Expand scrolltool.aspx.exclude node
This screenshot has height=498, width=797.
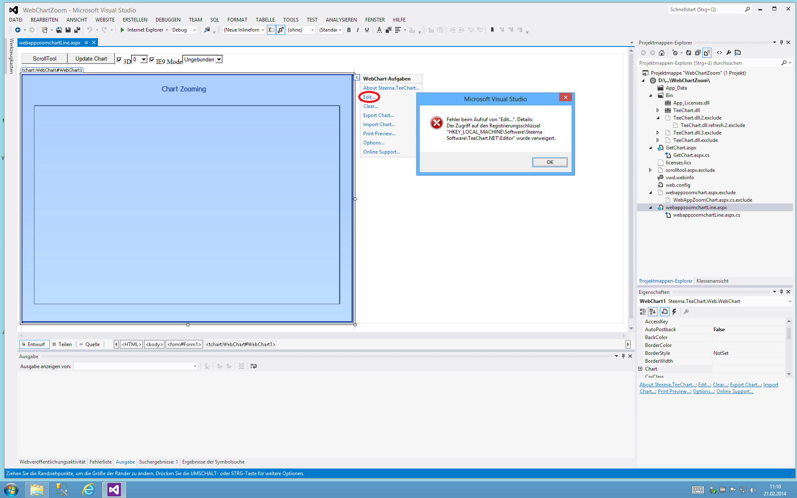[x=650, y=170]
